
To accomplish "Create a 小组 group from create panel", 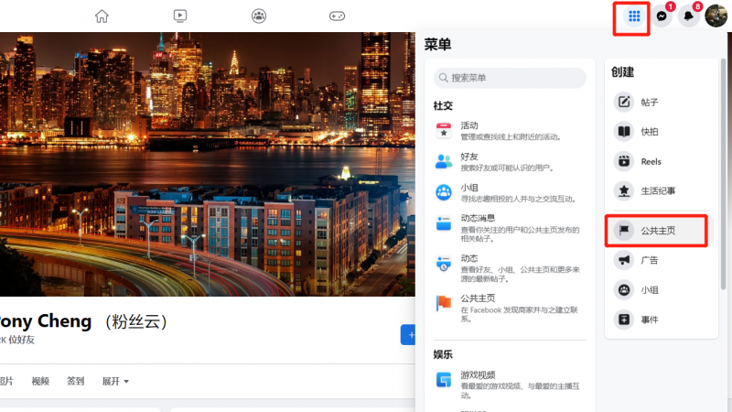I will tap(661, 290).
